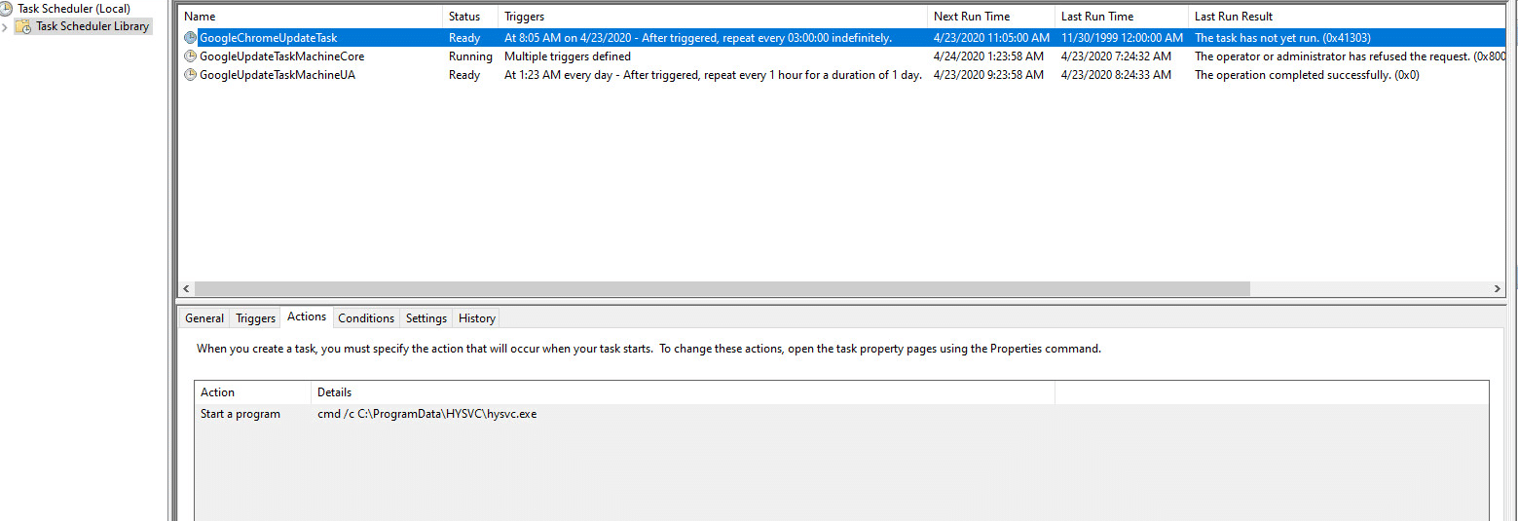1518x521 pixels.
Task: Click the GoogleUpdateTaskMachineUA clock icon
Action: click(190, 75)
